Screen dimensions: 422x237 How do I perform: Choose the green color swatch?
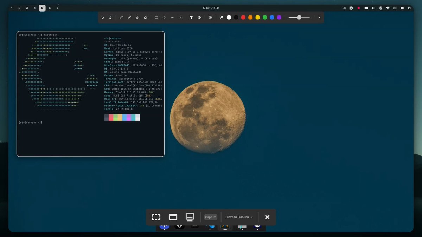265,17
